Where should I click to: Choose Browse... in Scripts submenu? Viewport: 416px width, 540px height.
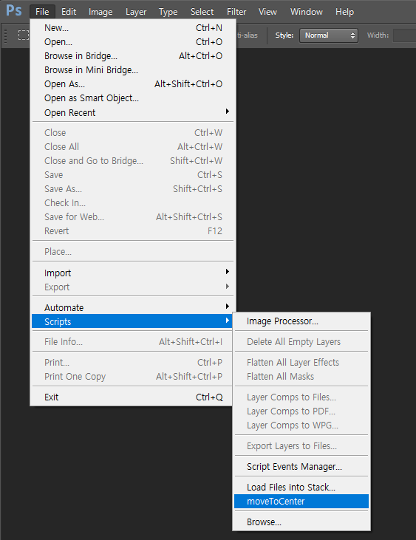(301, 522)
